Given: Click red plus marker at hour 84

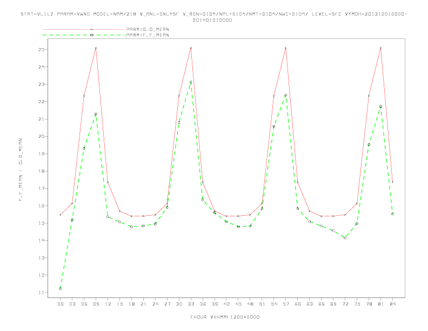Looking at the screenshot, I should [392, 182].
